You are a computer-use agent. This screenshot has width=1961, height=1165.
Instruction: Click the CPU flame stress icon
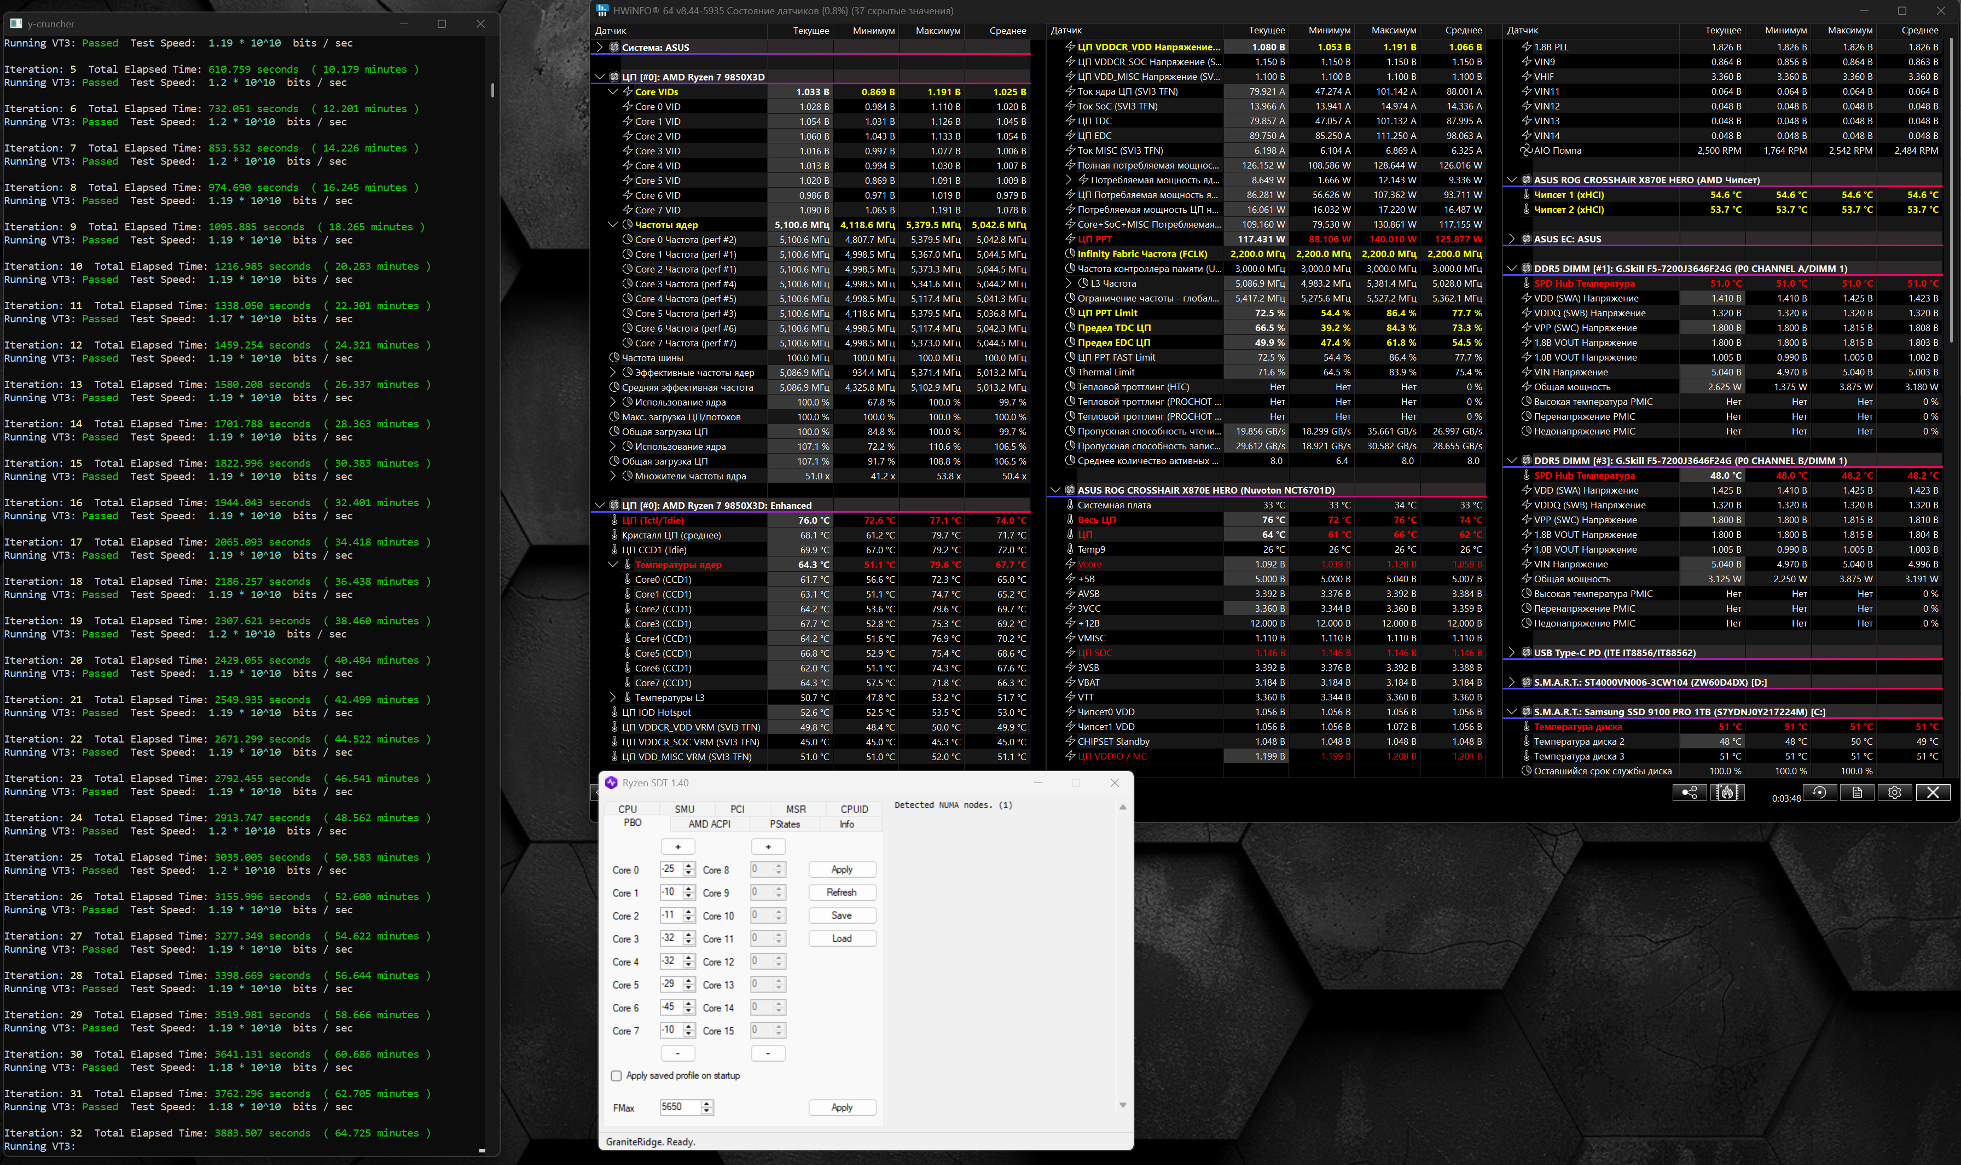(1727, 793)
